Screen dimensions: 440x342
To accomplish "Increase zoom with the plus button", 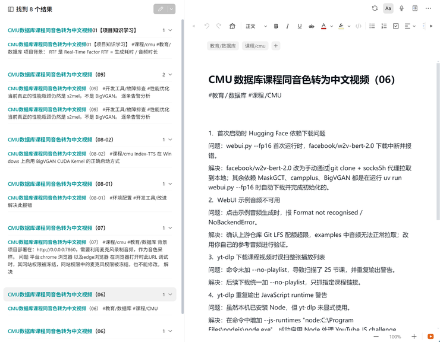I will [414, 337].
